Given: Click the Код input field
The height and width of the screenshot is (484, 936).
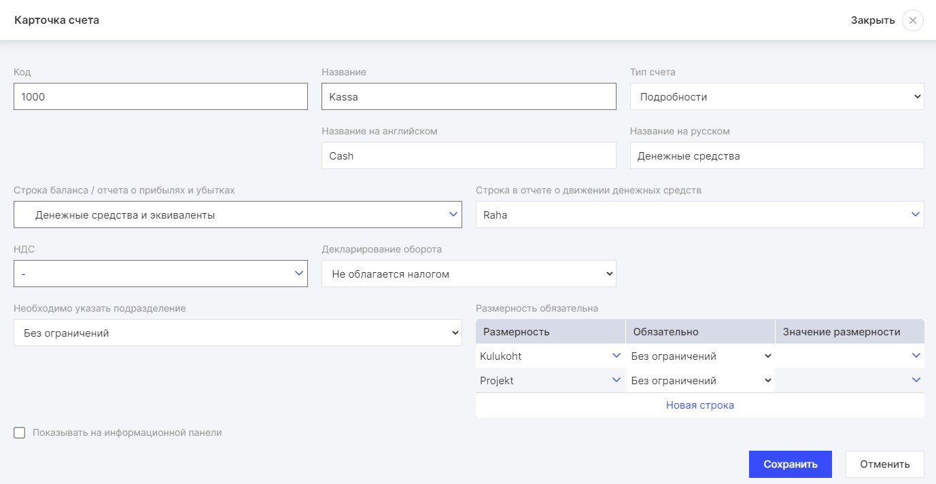Looking at the screenshot, I should click(160, 96).
